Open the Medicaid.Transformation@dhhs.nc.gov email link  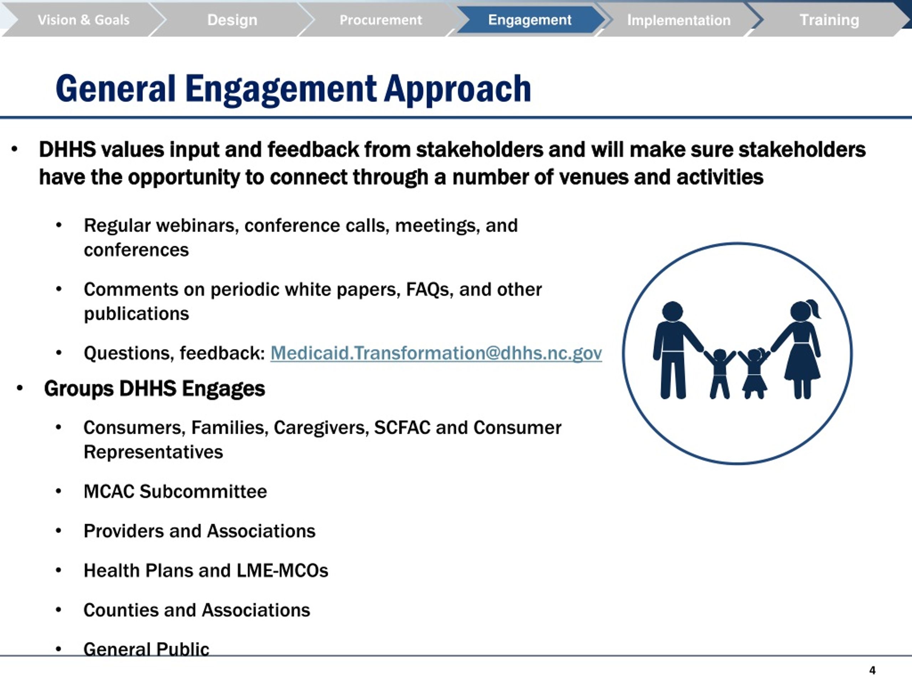pos(436,353)
